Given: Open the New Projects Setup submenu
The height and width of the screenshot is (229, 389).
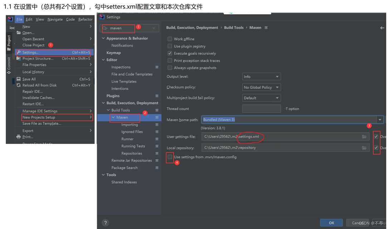Looking at the screenshot, I should pyautogui.click(x=54, y=117).
